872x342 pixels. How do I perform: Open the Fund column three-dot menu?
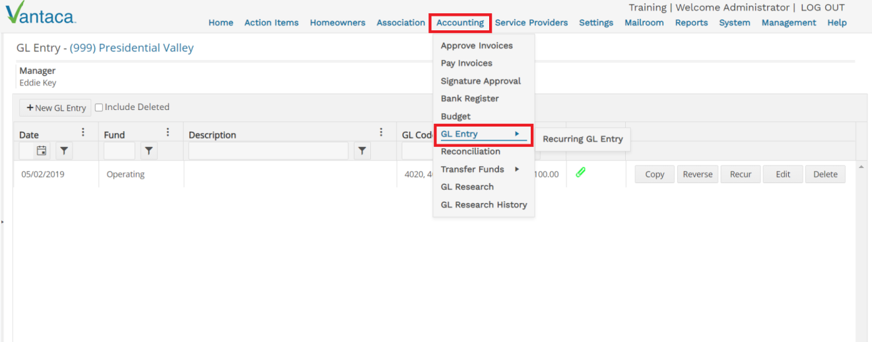pyautogui.click(x=168, y=132)
